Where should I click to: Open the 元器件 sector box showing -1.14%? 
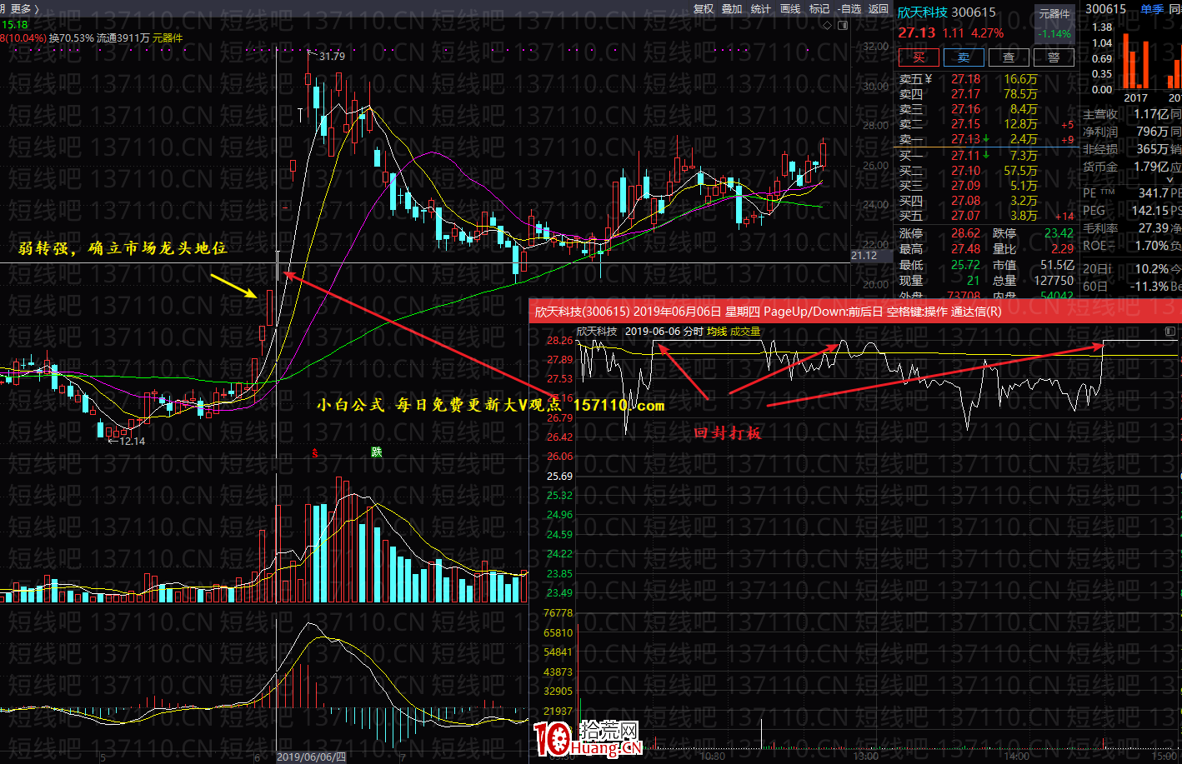[x=1054, y=23]
